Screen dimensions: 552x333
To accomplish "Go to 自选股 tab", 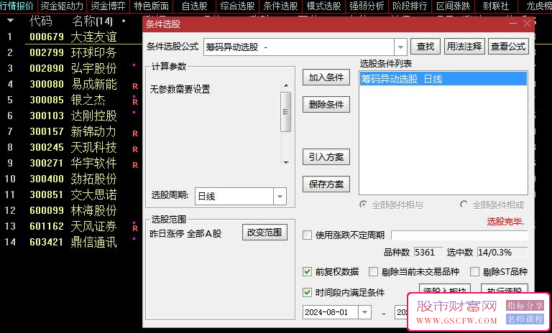I will point(194,6).
